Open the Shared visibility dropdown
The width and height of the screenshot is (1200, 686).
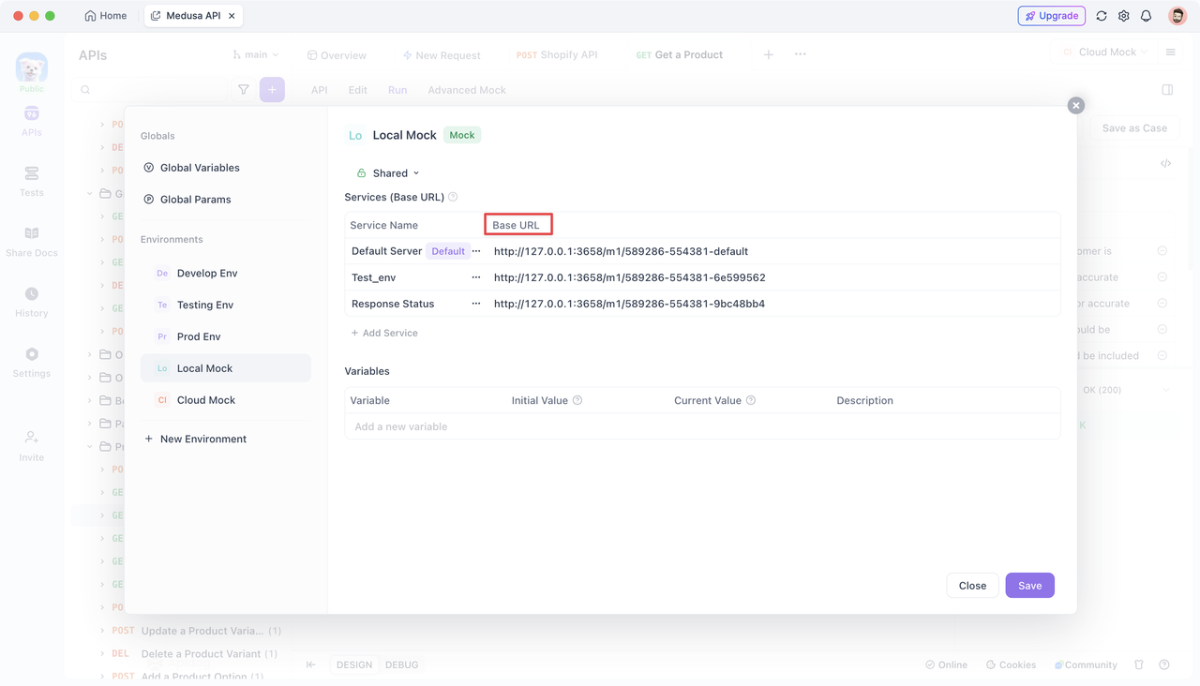click(388, 173)
